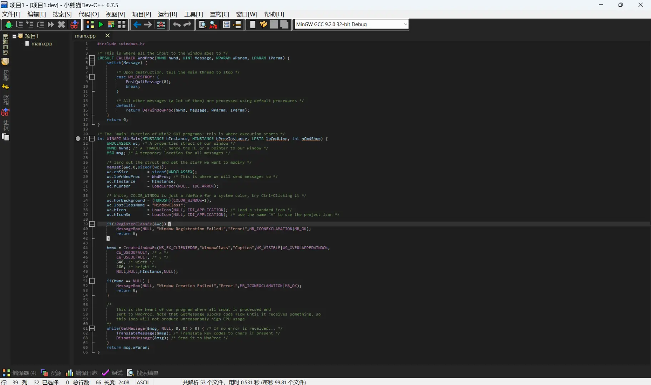Open the 项目[P] menu
The image size is (651, 385).
(x=142, y=14)
